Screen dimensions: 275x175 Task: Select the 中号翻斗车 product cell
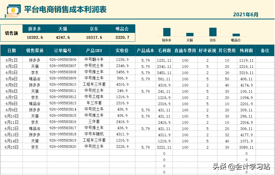coord(94,59)
